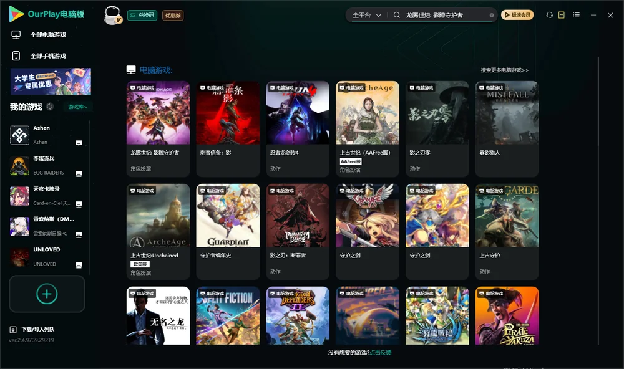Open the 上古世纪:Unchained game card
The image size is (624, 369).
pyautogui.click(x=158, y=232)
